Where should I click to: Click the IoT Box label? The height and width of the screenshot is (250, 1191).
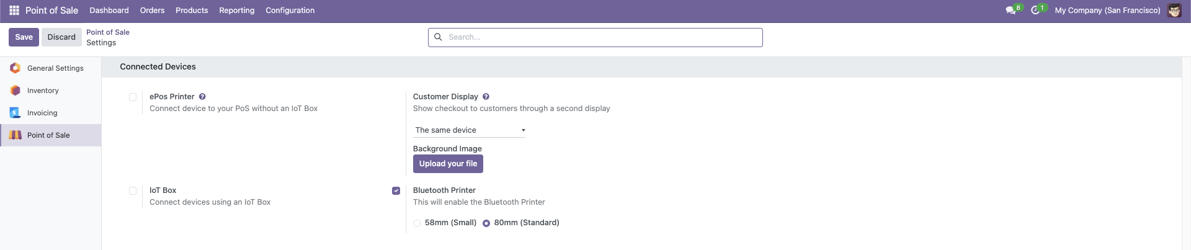[x=163, y=190]
